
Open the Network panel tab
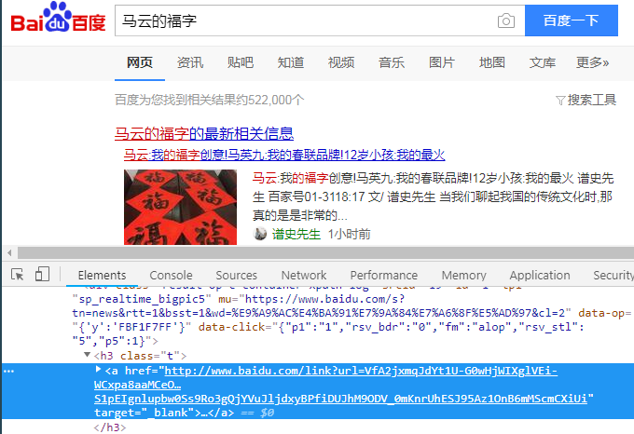(304, 275)
